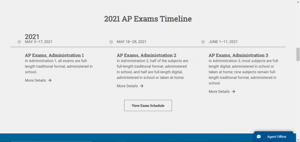Open the Agent Offline chat widget
The height and width of the screenshot is (142, 300).
273,137
